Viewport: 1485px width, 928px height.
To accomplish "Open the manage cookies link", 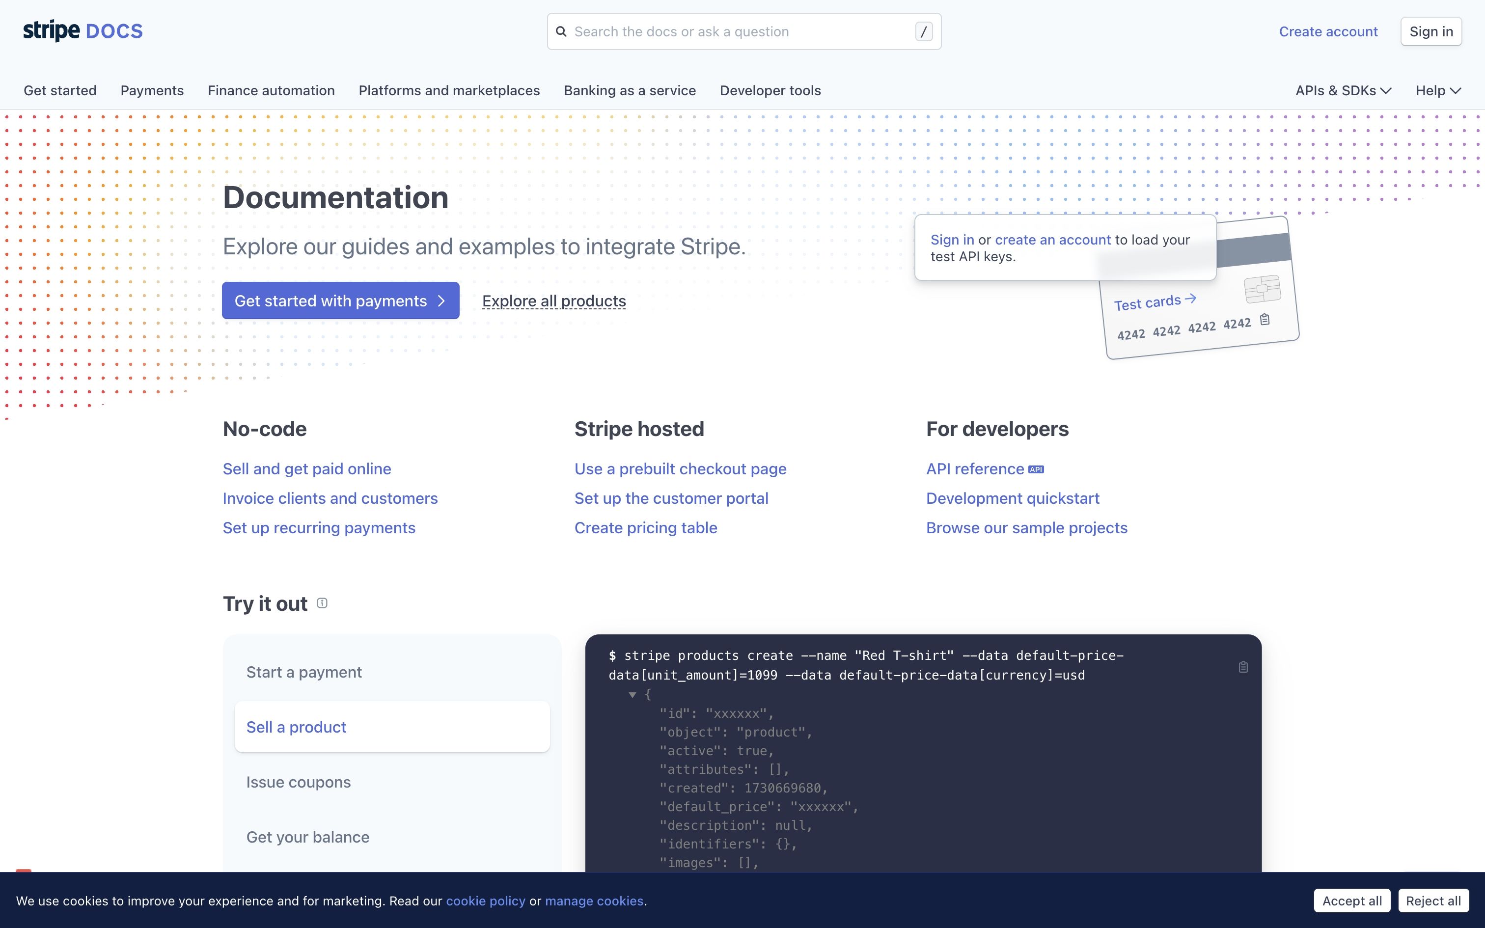I will pos(594,901).
